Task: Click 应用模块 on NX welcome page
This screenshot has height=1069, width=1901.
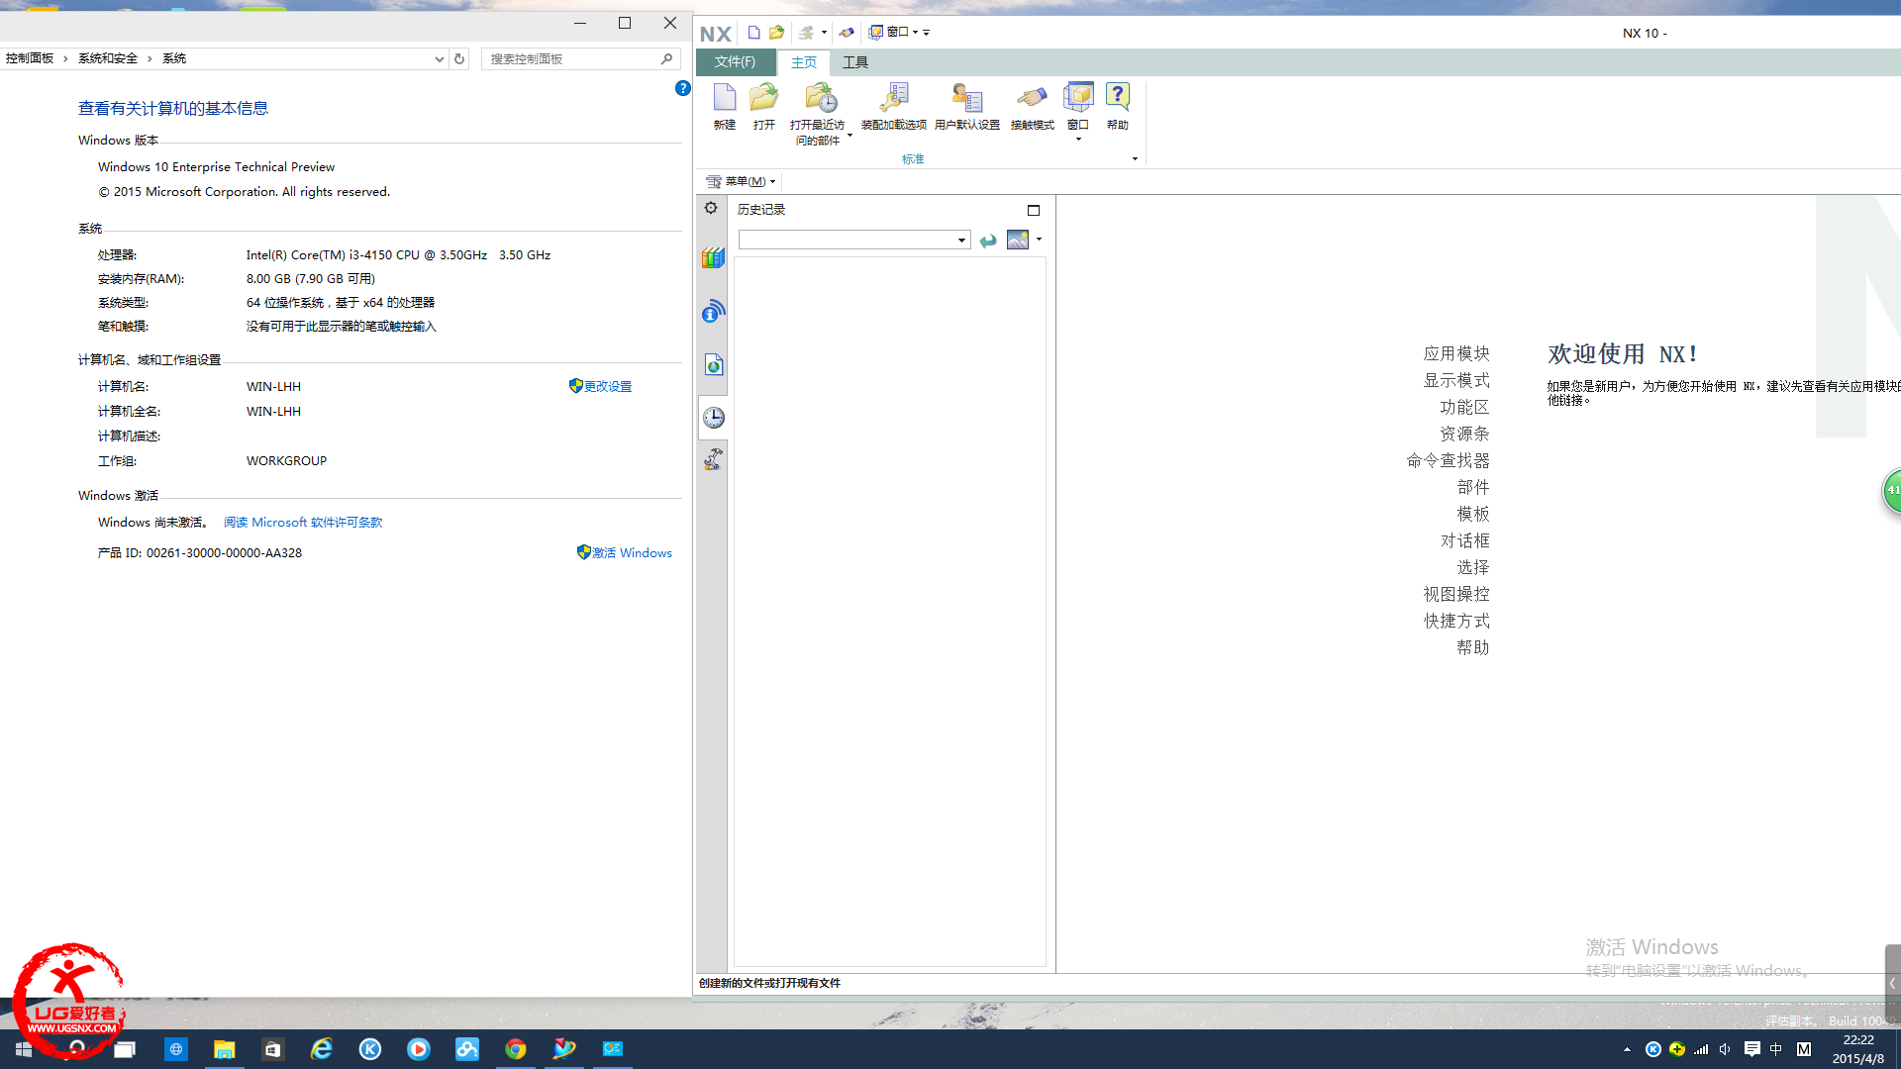Action: (1456, 353)
